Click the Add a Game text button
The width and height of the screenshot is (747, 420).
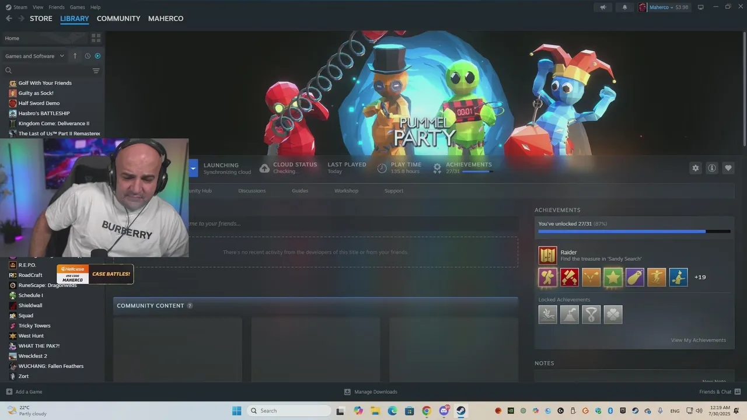coord(29,392)
